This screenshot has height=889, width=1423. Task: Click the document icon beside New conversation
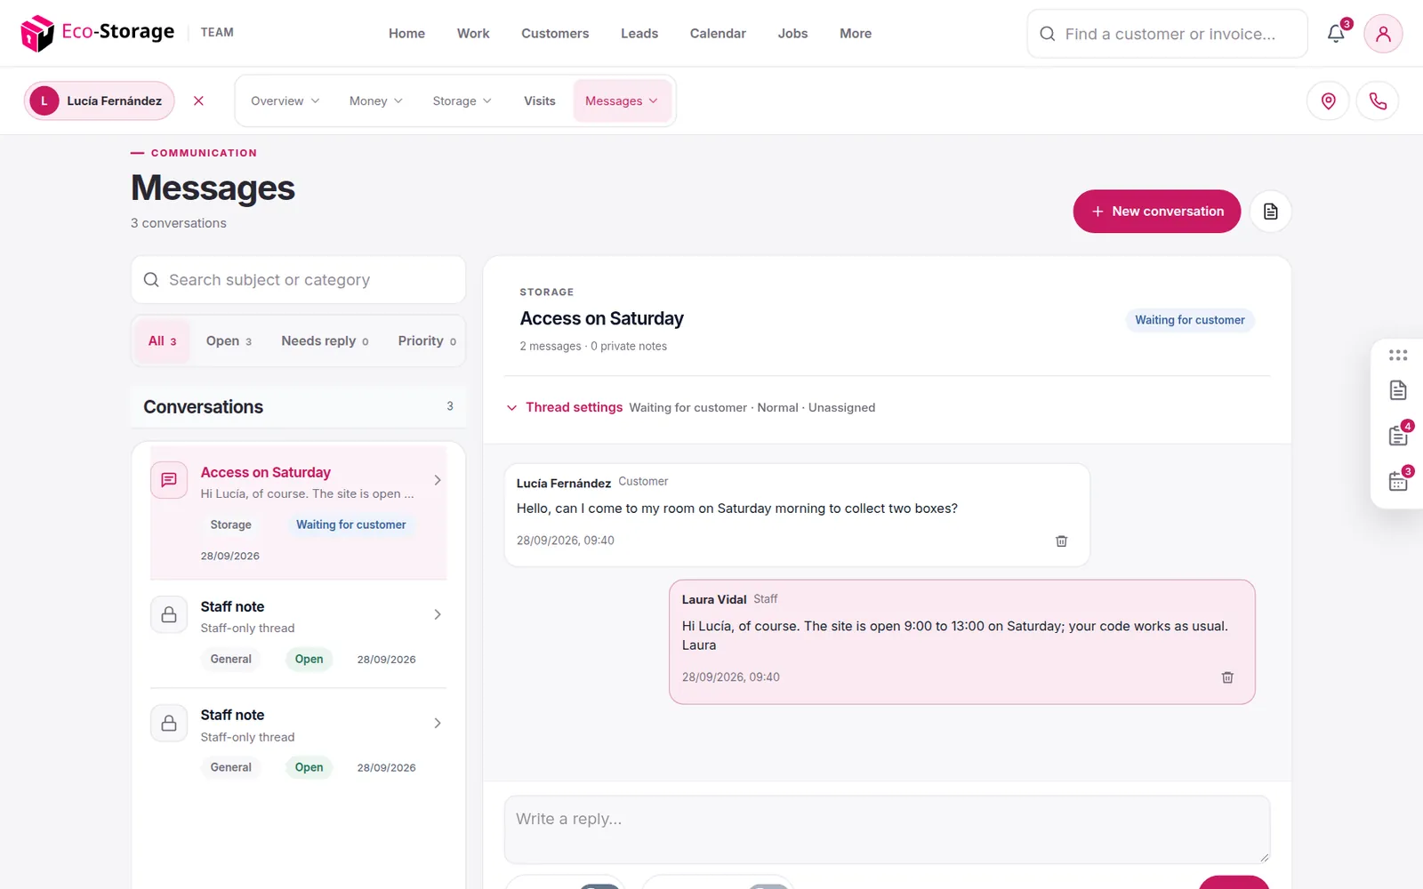pyautogui.click(x=1270, y=212)
